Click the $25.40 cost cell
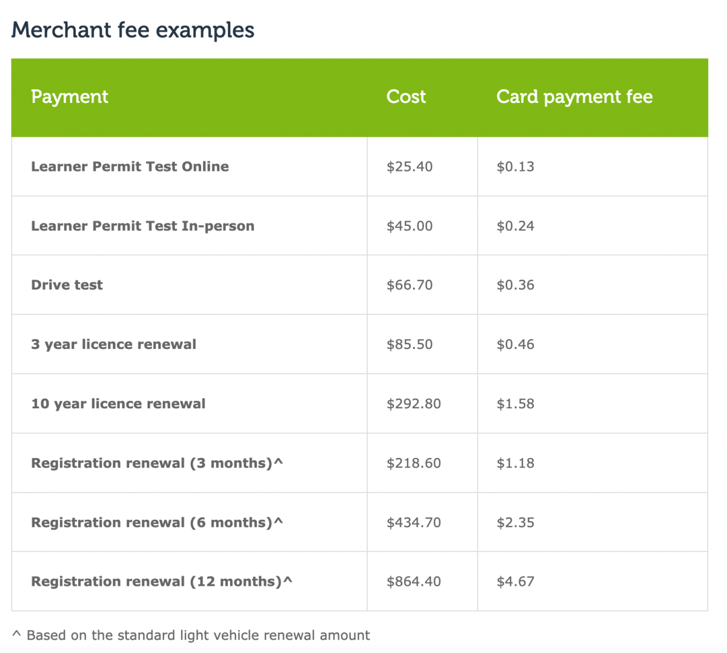 point(410,167)
